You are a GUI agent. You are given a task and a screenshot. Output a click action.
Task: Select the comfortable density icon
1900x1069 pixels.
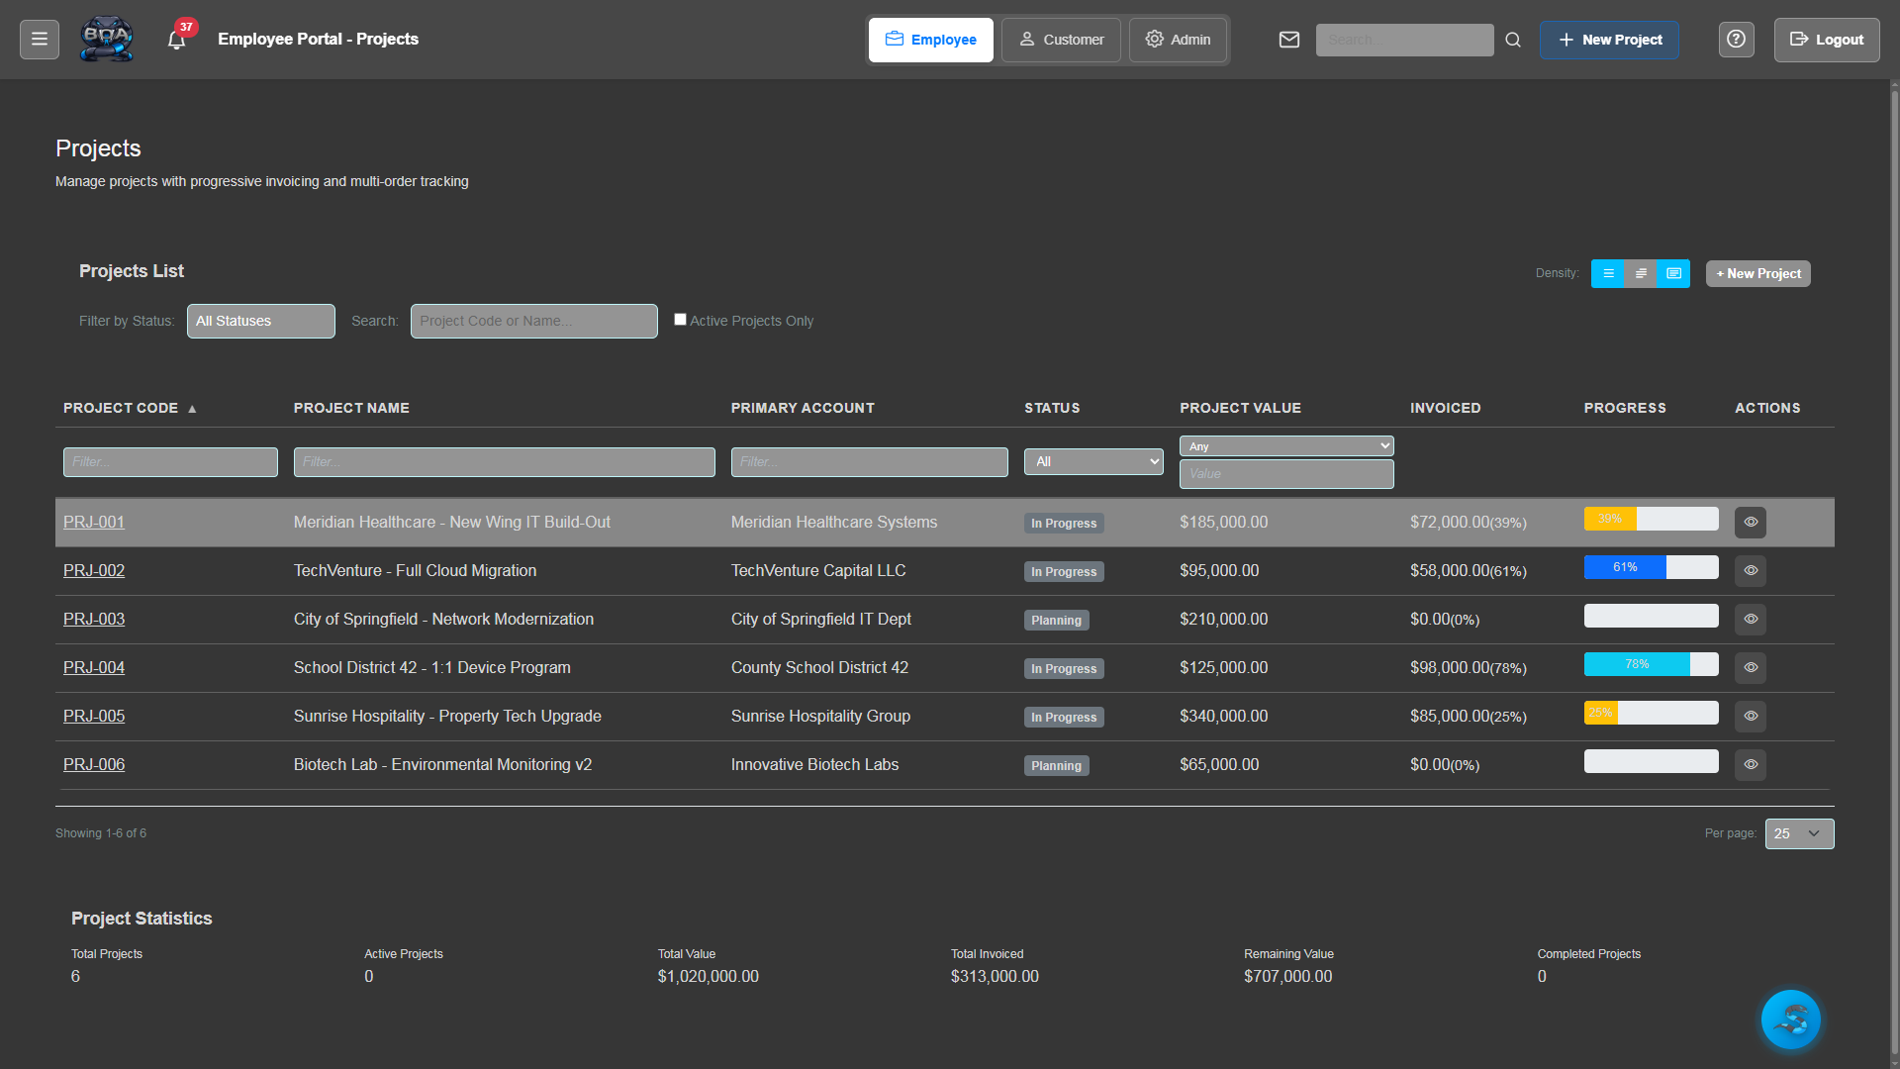click(x=1673, y=273)
